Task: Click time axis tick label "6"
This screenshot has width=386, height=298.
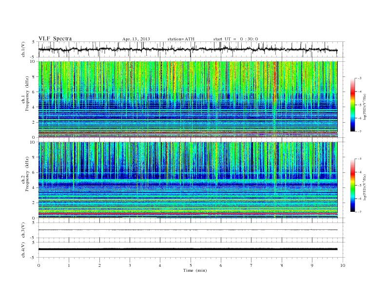Action: (221, 265)
